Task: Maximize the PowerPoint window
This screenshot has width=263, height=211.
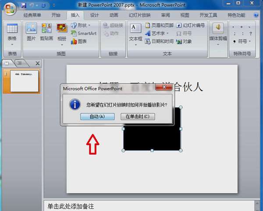Action: click(x=238, y=3)
